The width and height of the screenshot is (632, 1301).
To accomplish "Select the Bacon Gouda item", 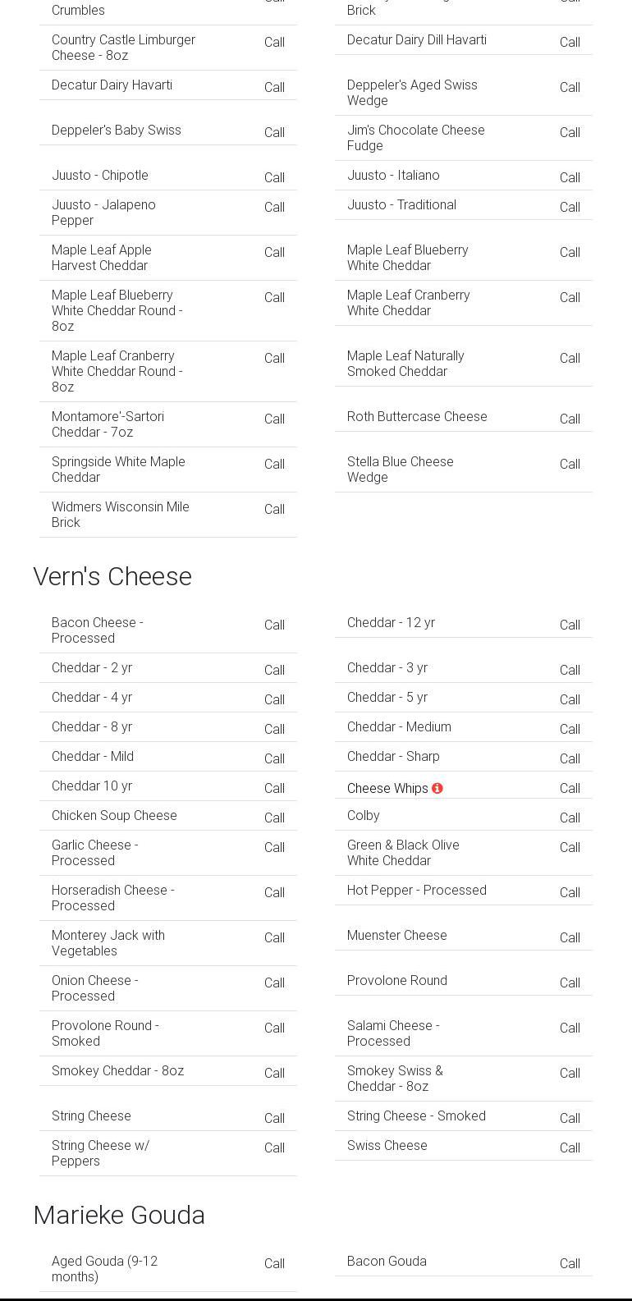I will click(x=387, y=1261).
